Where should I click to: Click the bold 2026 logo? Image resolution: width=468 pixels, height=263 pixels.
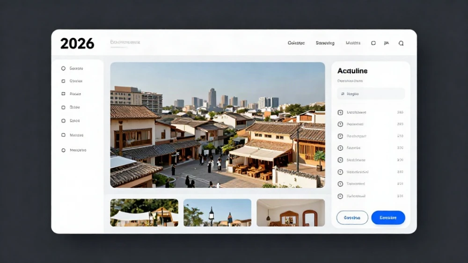[x=77, y=44]
